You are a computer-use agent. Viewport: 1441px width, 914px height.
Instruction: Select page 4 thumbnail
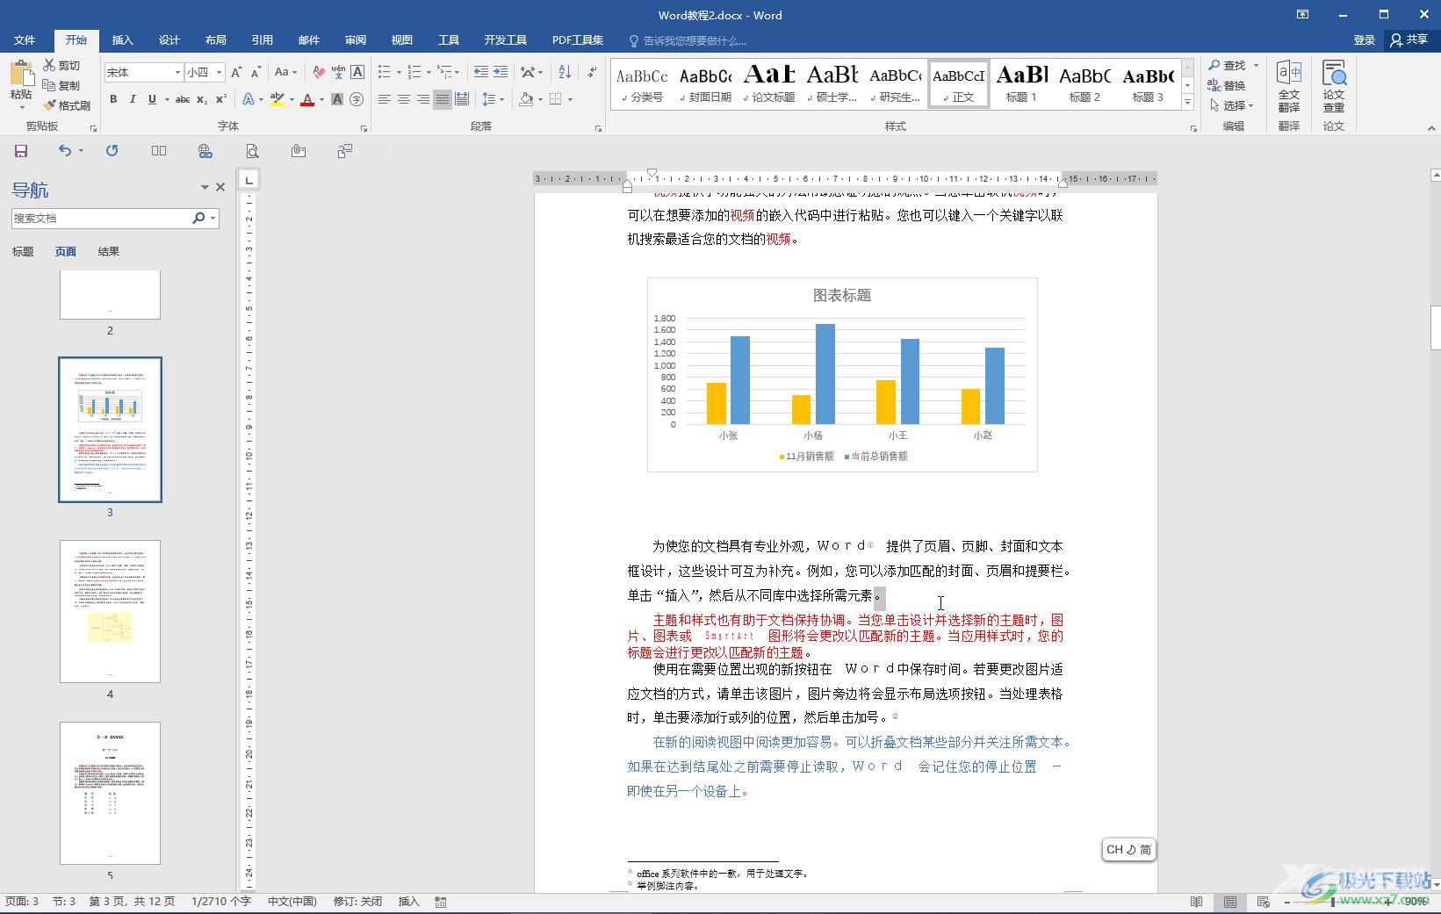[x=110, y=611]
